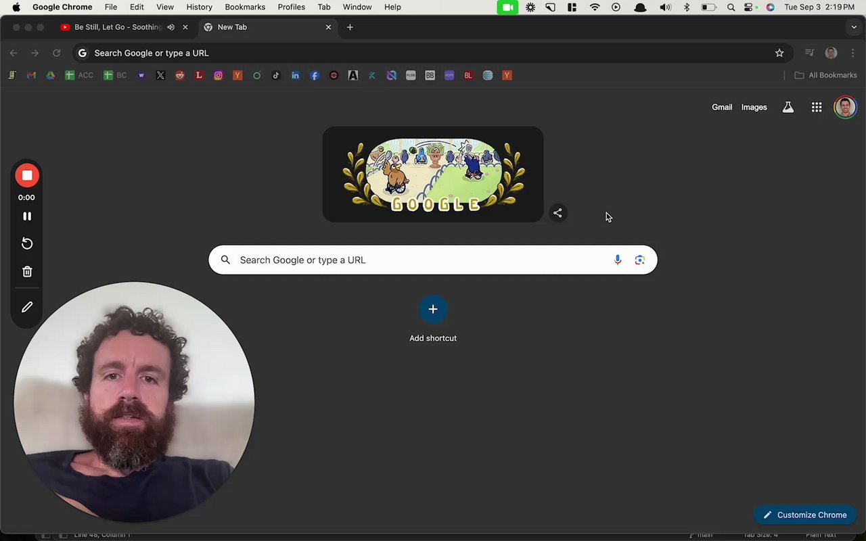866x541 pixels.
Task: Click the webcam bubble overlay
Action: (x=134, y=402)
